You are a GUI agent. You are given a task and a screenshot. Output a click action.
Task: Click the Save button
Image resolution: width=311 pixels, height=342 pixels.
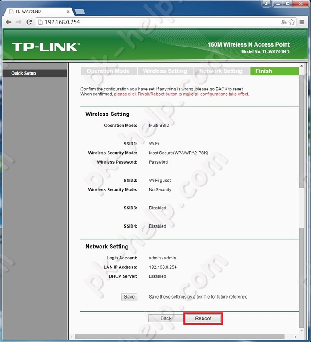129,297
